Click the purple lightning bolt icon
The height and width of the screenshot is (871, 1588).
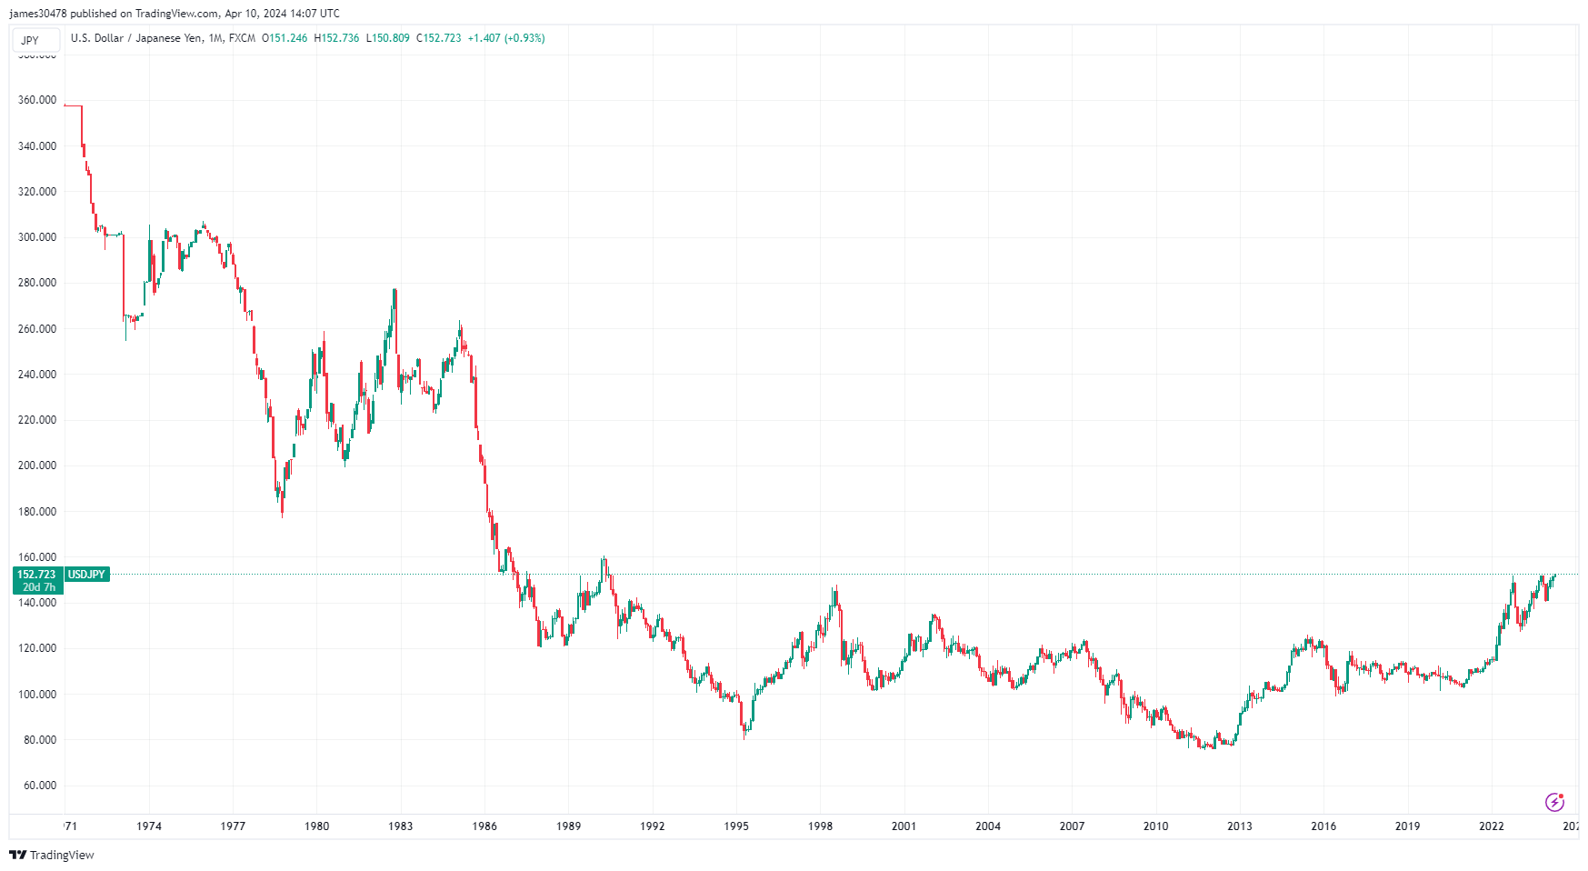pyautogui.click(x=1554, y=802)
